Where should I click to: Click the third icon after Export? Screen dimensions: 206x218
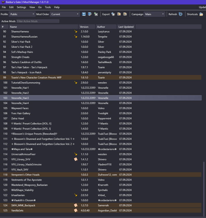click(x=125, y=14)
